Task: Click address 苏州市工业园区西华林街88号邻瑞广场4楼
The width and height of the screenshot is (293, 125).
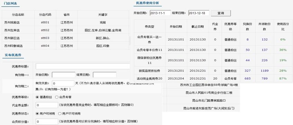Action: [x=209, y=85]
